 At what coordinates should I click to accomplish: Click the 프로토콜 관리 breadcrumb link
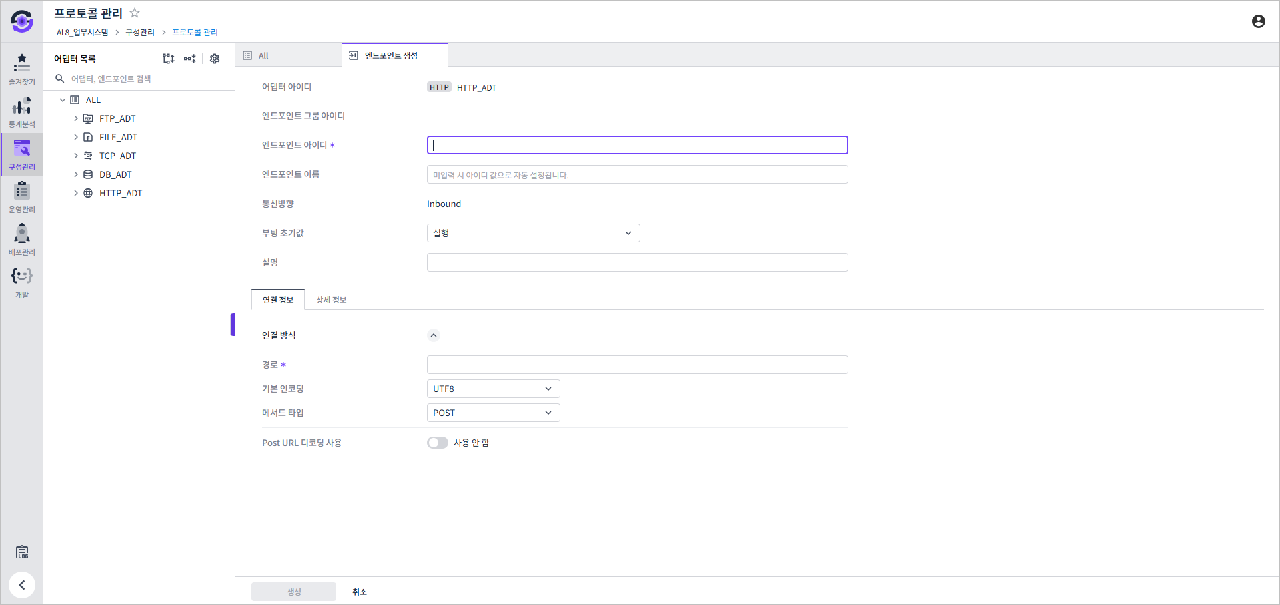pos(195,32)
